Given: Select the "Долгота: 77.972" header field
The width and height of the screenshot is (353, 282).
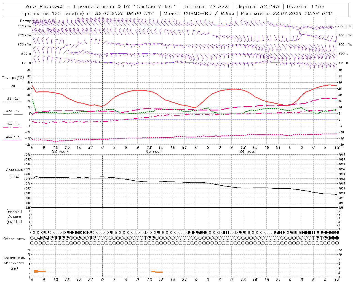Looking at the screenshot, I should tap(205, 7).
